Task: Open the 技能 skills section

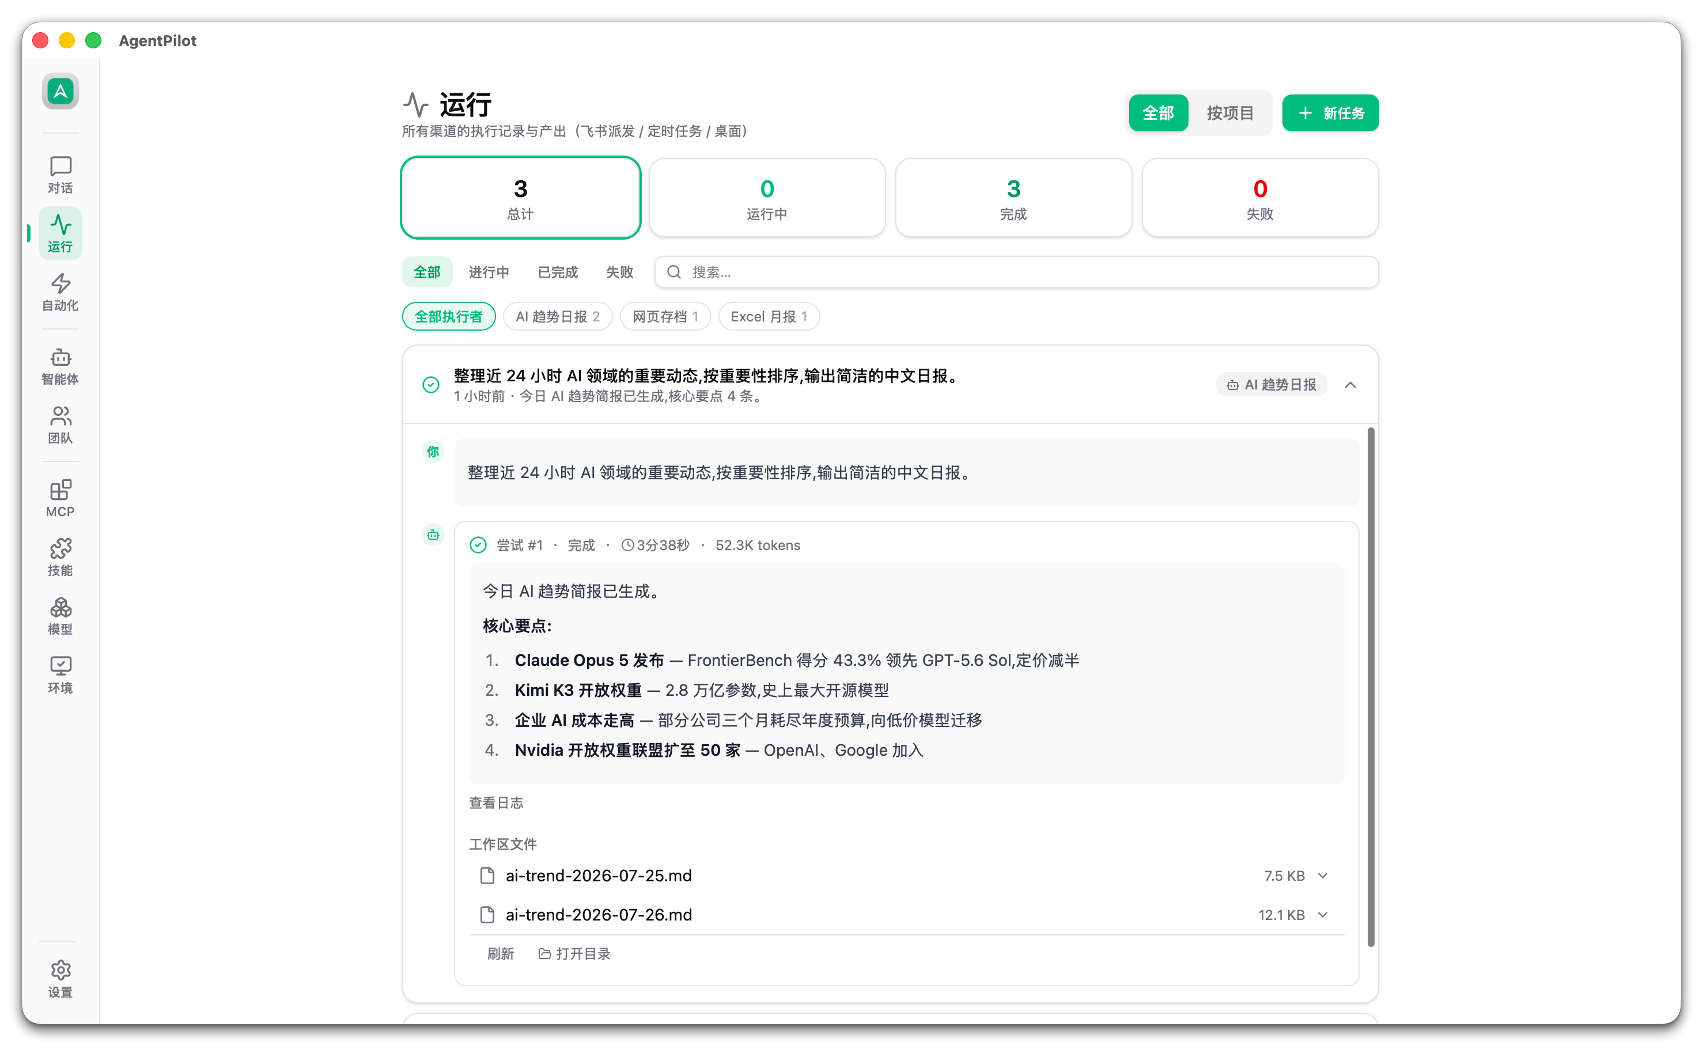Action: 60,557
